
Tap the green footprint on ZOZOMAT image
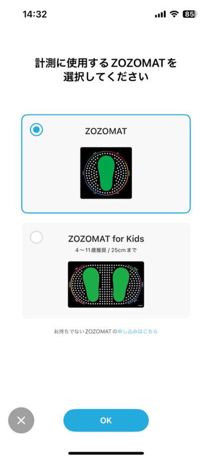106,173
